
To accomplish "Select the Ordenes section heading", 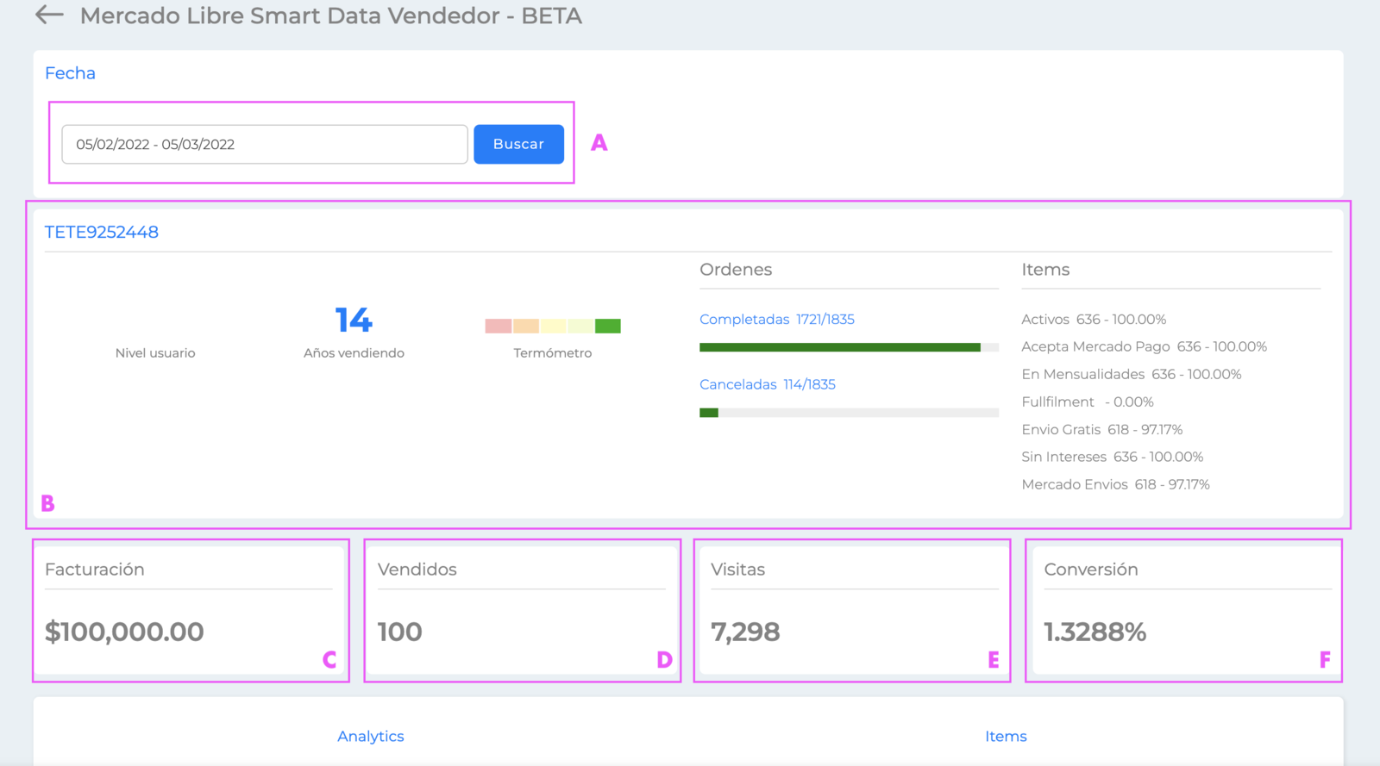I will [x=736, y=270].
